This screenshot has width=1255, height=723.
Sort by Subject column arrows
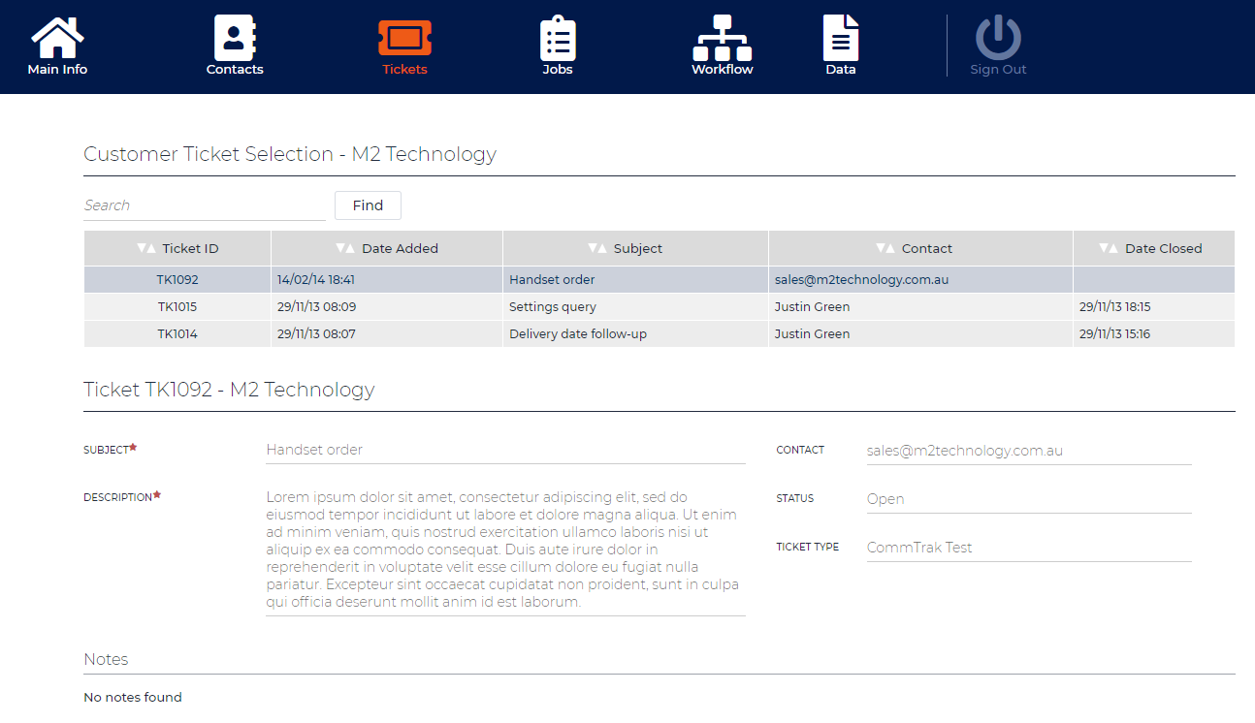(597, 248)
